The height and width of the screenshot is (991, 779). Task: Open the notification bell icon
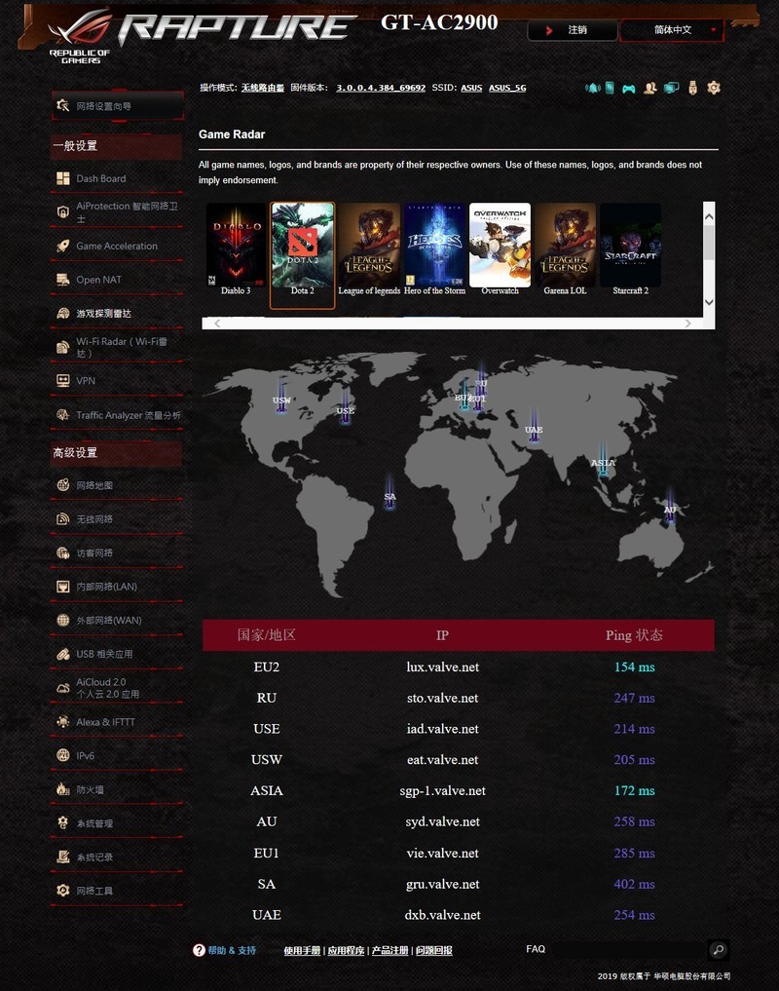[x=593, y=88]
